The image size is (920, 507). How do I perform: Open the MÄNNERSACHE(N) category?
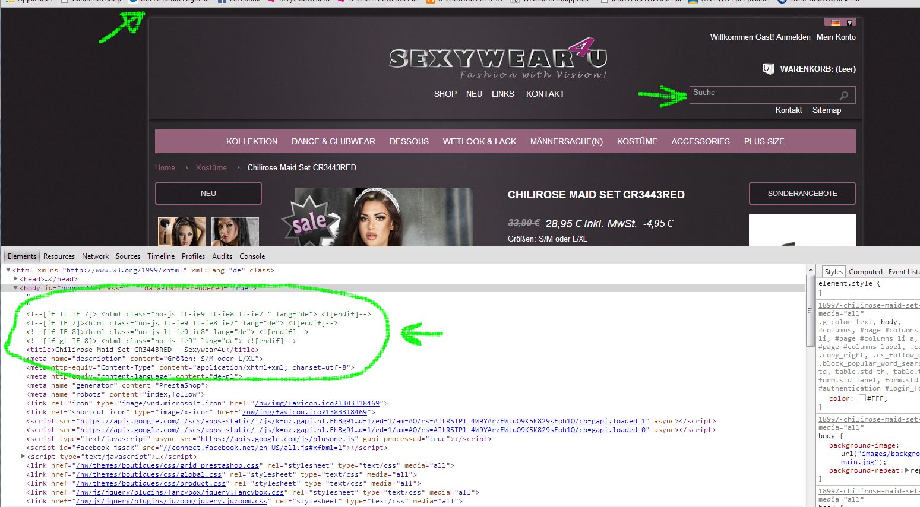(x=567, y=141)
